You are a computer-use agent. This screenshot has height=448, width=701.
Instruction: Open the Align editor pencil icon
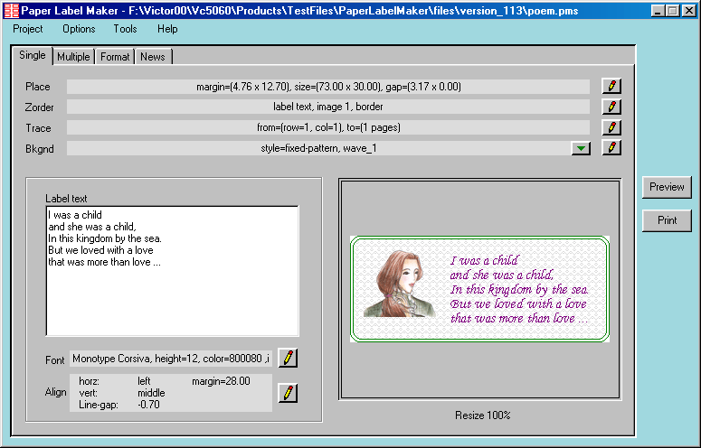click(288, 393)
